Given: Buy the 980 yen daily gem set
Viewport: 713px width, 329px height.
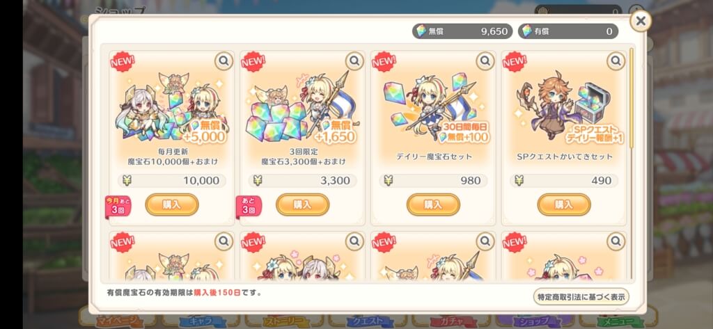Looking at the screenshot, I should click(433, 204).
